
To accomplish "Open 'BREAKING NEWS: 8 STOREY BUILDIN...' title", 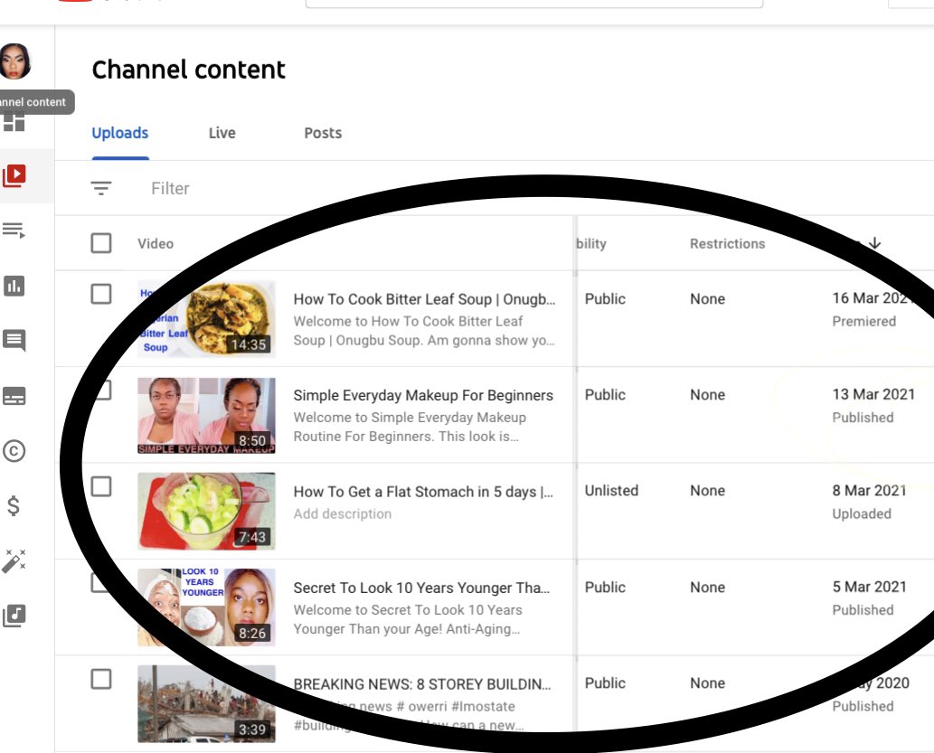I will point(421,684).
